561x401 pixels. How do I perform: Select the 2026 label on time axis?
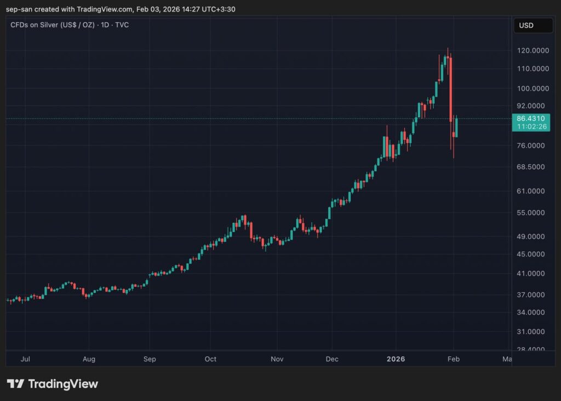tap(396, 359)
